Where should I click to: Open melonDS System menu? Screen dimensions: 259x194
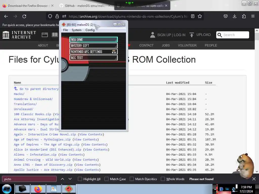click(76, 30)
